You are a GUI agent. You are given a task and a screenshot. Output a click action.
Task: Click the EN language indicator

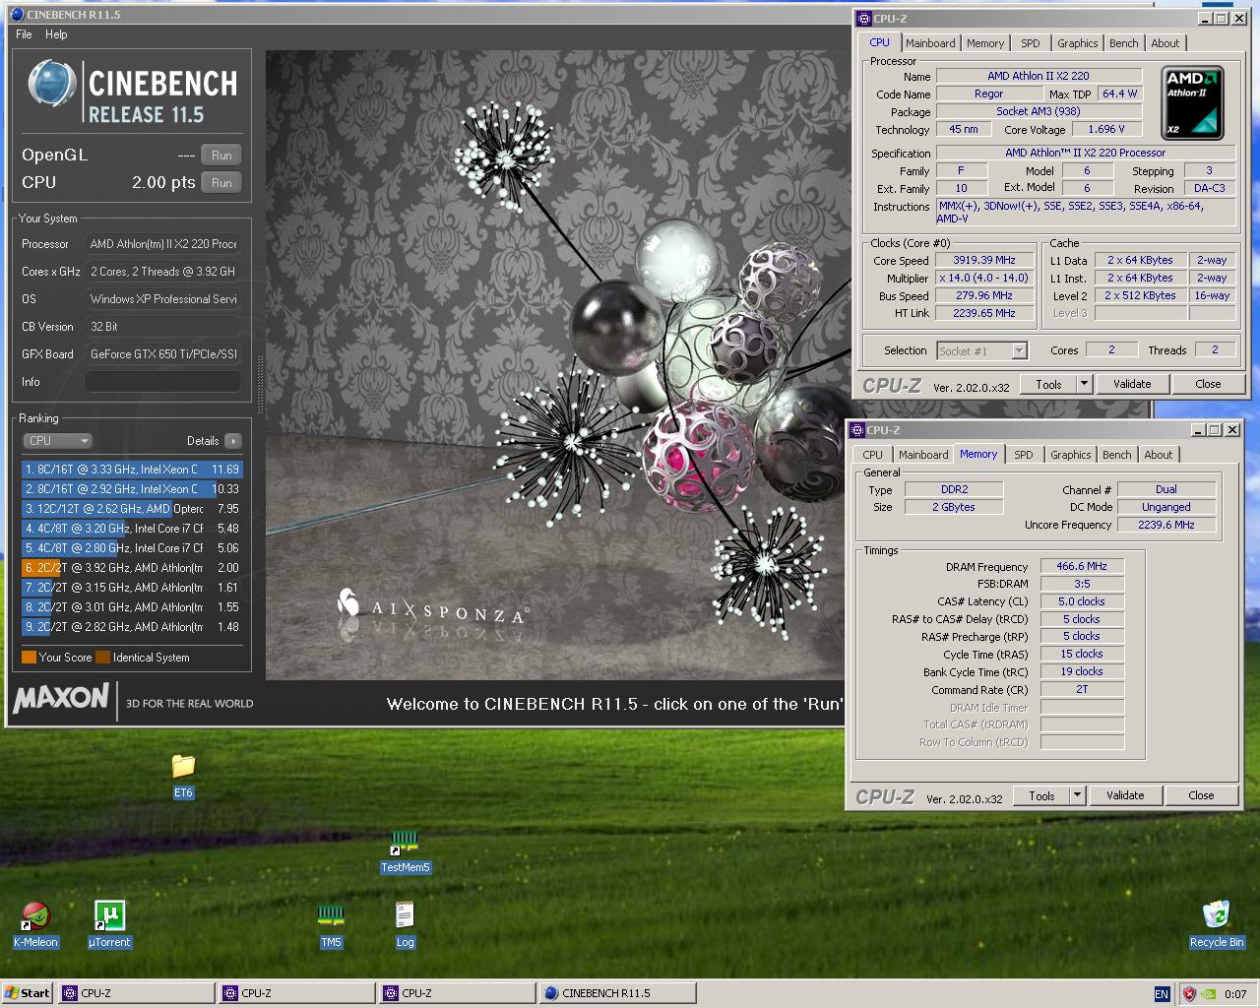1162,994
